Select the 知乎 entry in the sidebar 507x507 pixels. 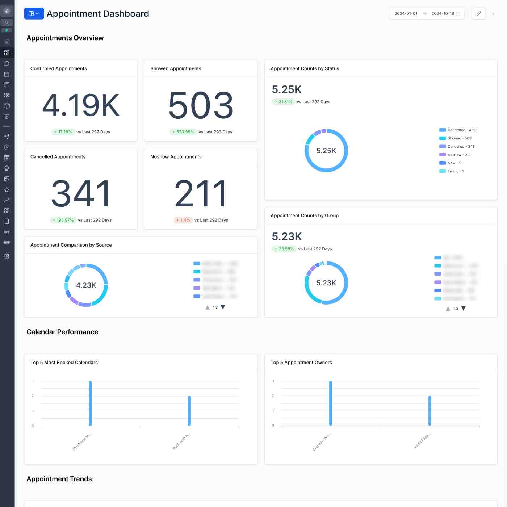point(7,232)
